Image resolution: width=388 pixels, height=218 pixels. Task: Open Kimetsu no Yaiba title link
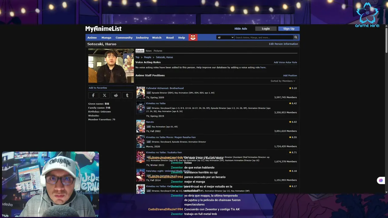tap(156, 104)
